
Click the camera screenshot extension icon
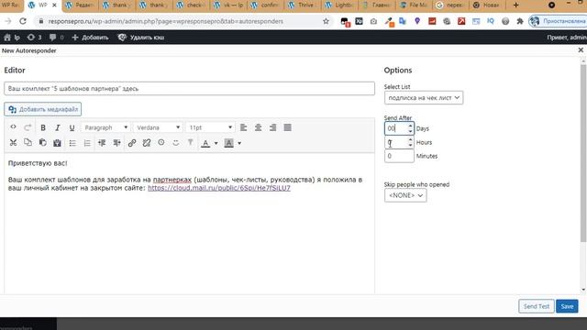[373, 21]
